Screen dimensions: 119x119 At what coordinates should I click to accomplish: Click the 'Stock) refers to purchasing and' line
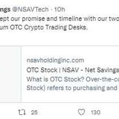[72, 88]
